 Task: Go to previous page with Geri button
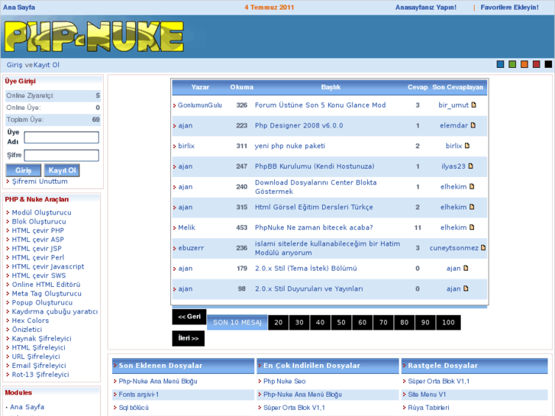coord(189,317)
